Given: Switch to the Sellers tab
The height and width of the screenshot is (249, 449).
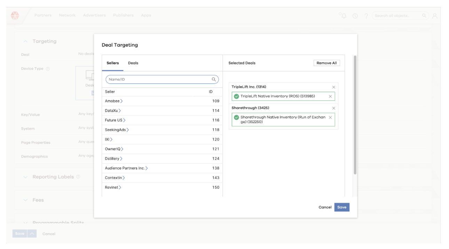Looking at the screenshot, I should click(113, 63).
